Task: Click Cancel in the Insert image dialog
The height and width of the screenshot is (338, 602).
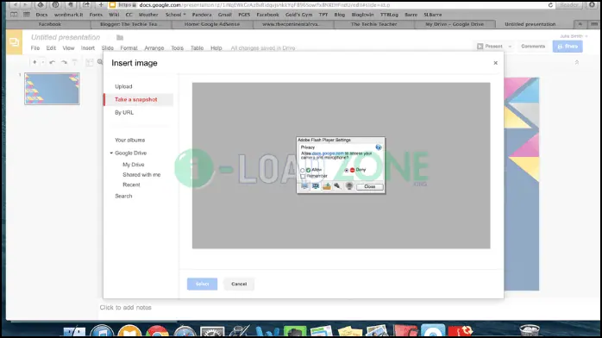Action: point(239,284)
